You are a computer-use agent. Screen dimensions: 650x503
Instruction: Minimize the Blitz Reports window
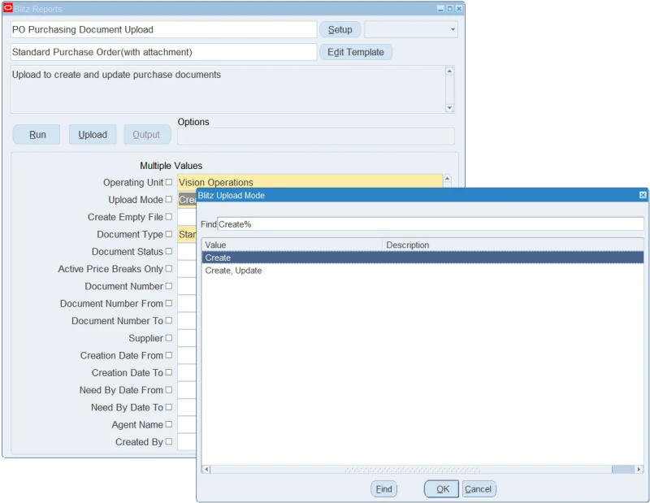(x=440, y=9)
